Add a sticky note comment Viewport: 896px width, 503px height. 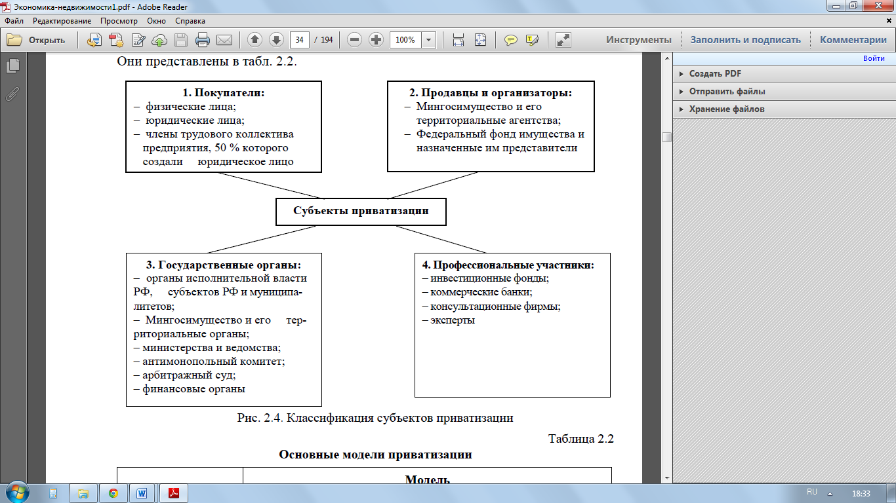coord(510,40)
